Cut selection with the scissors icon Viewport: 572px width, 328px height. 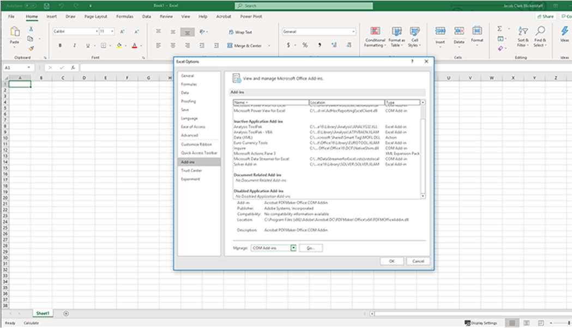tap(31, 29)
